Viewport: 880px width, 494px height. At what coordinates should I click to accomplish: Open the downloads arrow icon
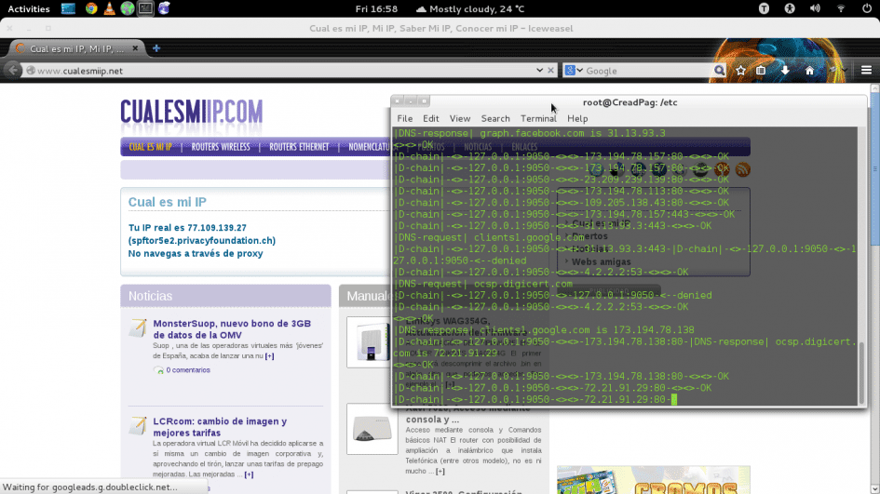[785, 71]
